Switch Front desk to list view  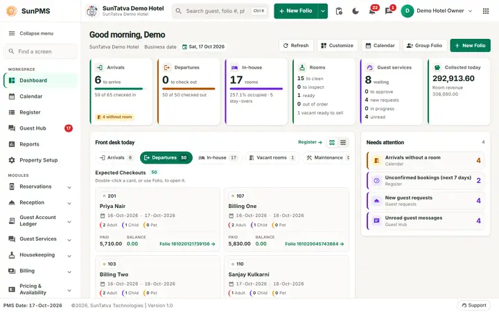(x=343, y=142)
